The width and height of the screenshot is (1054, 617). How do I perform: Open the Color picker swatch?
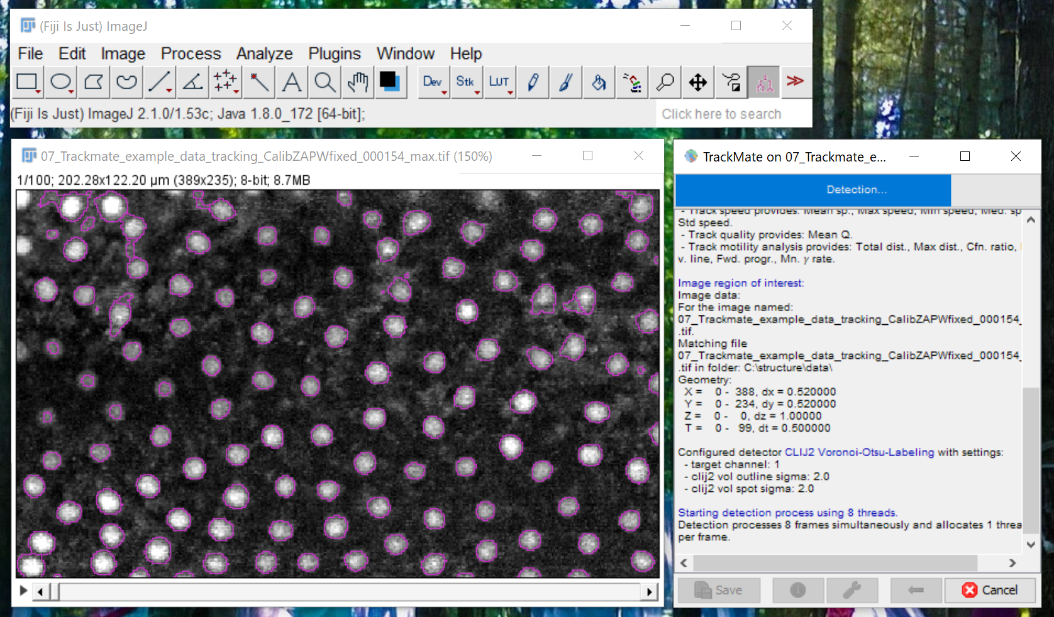390,82
